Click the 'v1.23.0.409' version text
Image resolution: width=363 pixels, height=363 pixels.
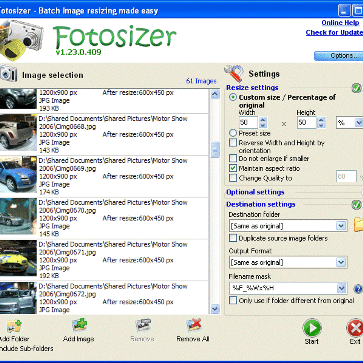pos(79,52)
